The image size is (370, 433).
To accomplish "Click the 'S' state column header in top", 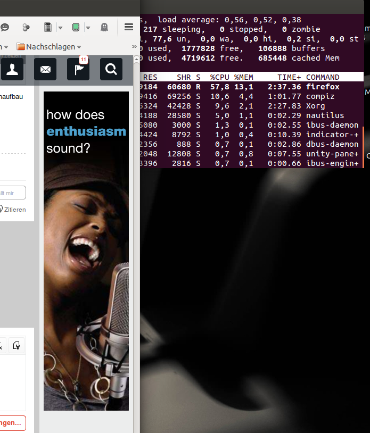I will [198, 77].
